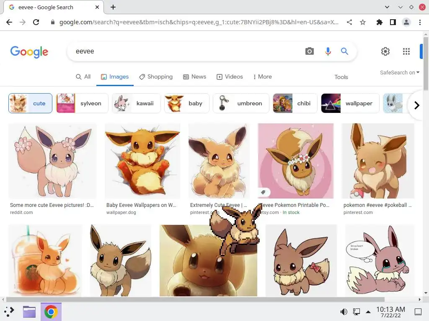Screen dimensions: 429x321
Task: Bookmark this page with the star icon
Action: tap(363, 22)
